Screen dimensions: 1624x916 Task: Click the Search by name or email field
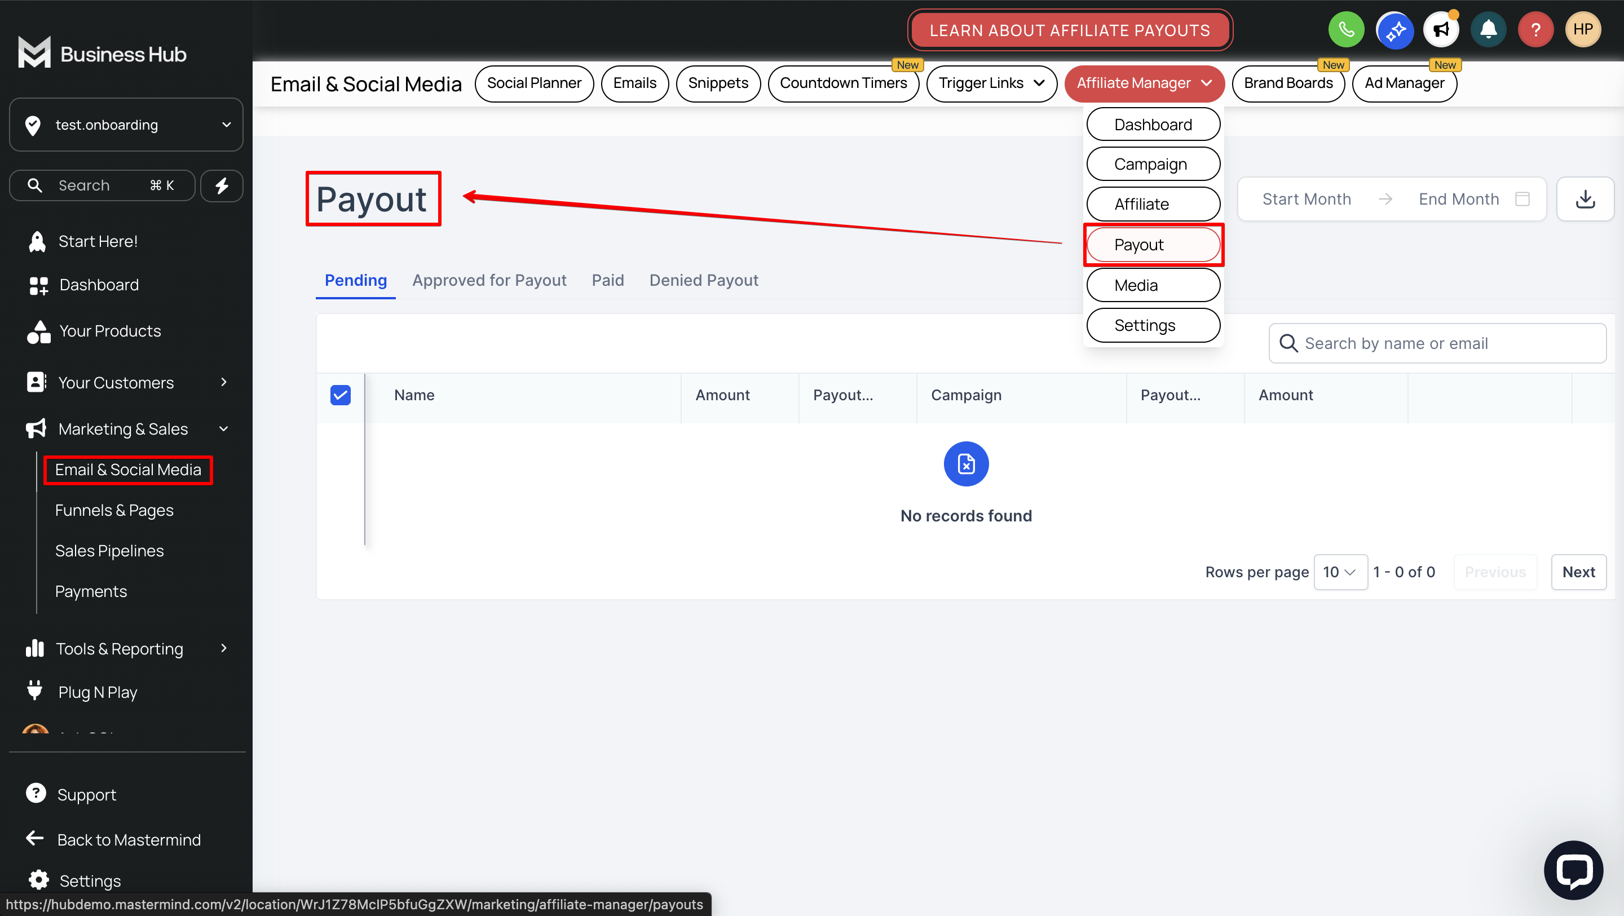1437,344
